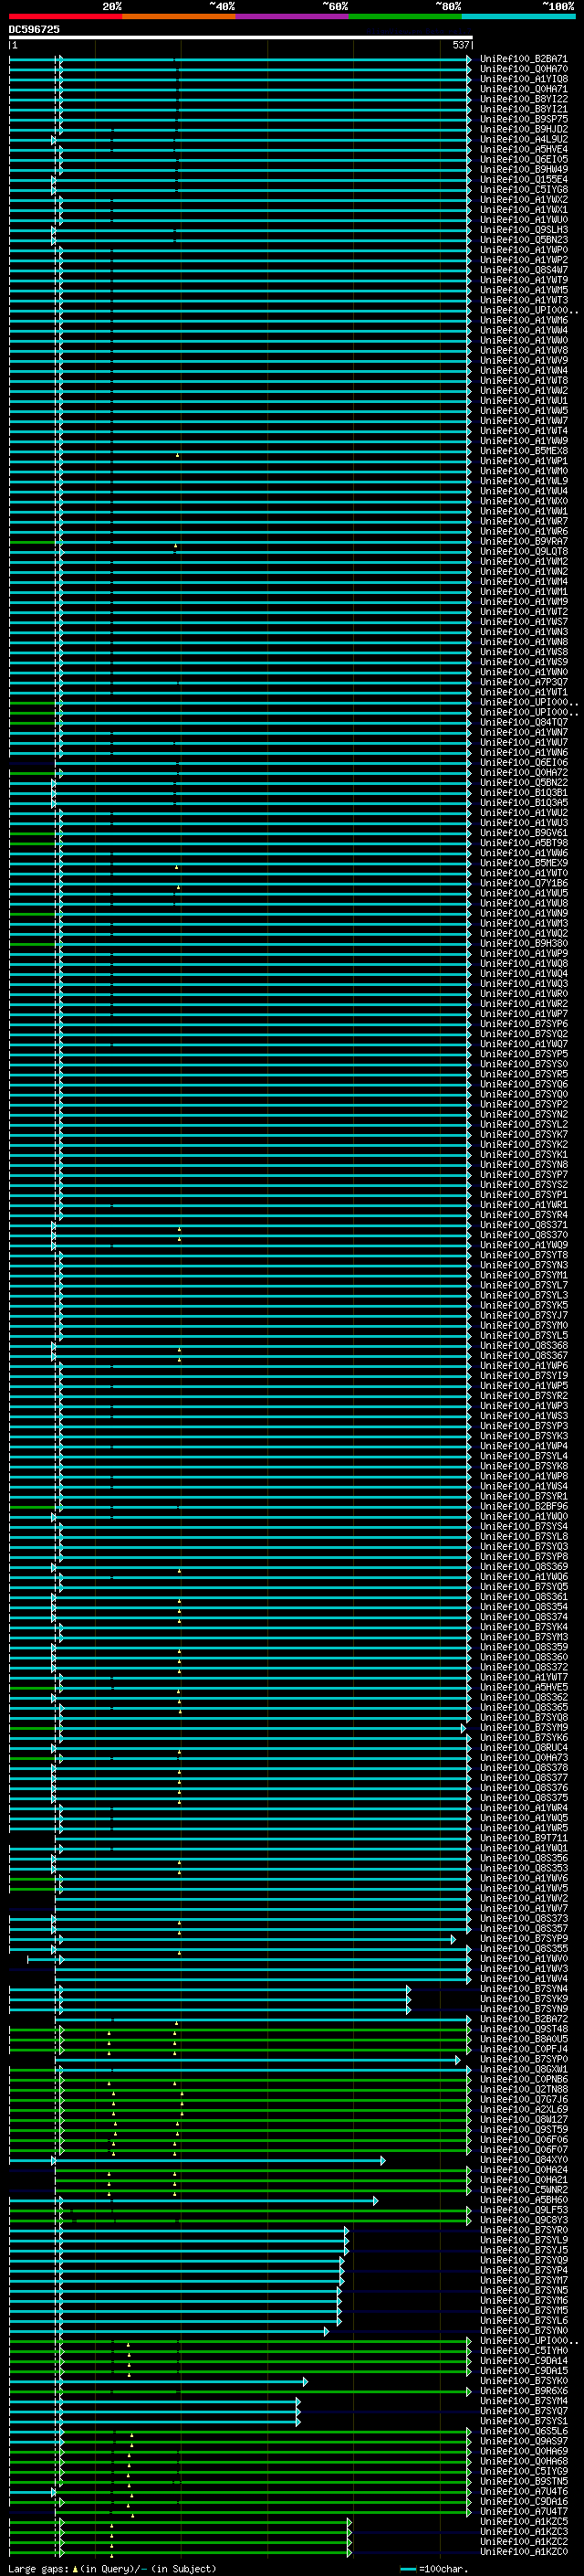Select hit label UniRef100_A2XL69
This screenshot has height=2576, width=584.
click(524, 2109)
